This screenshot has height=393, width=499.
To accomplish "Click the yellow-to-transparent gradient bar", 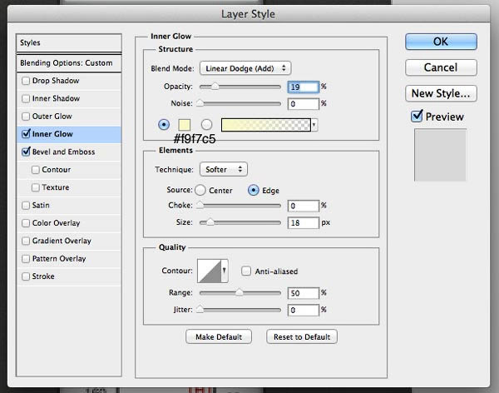I will pyautogui.click(x=266, y=125).
